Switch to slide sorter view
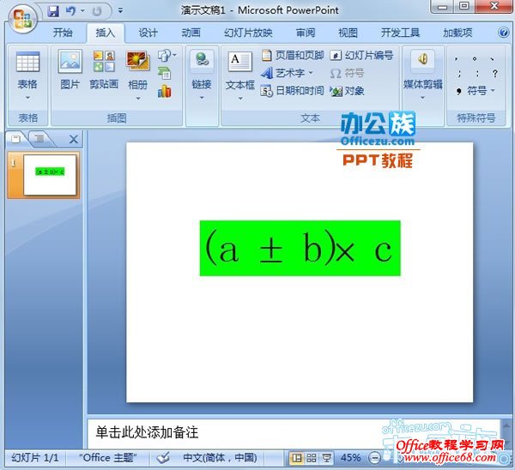Viewport: 515px width, 470px height. click(312, 458)
